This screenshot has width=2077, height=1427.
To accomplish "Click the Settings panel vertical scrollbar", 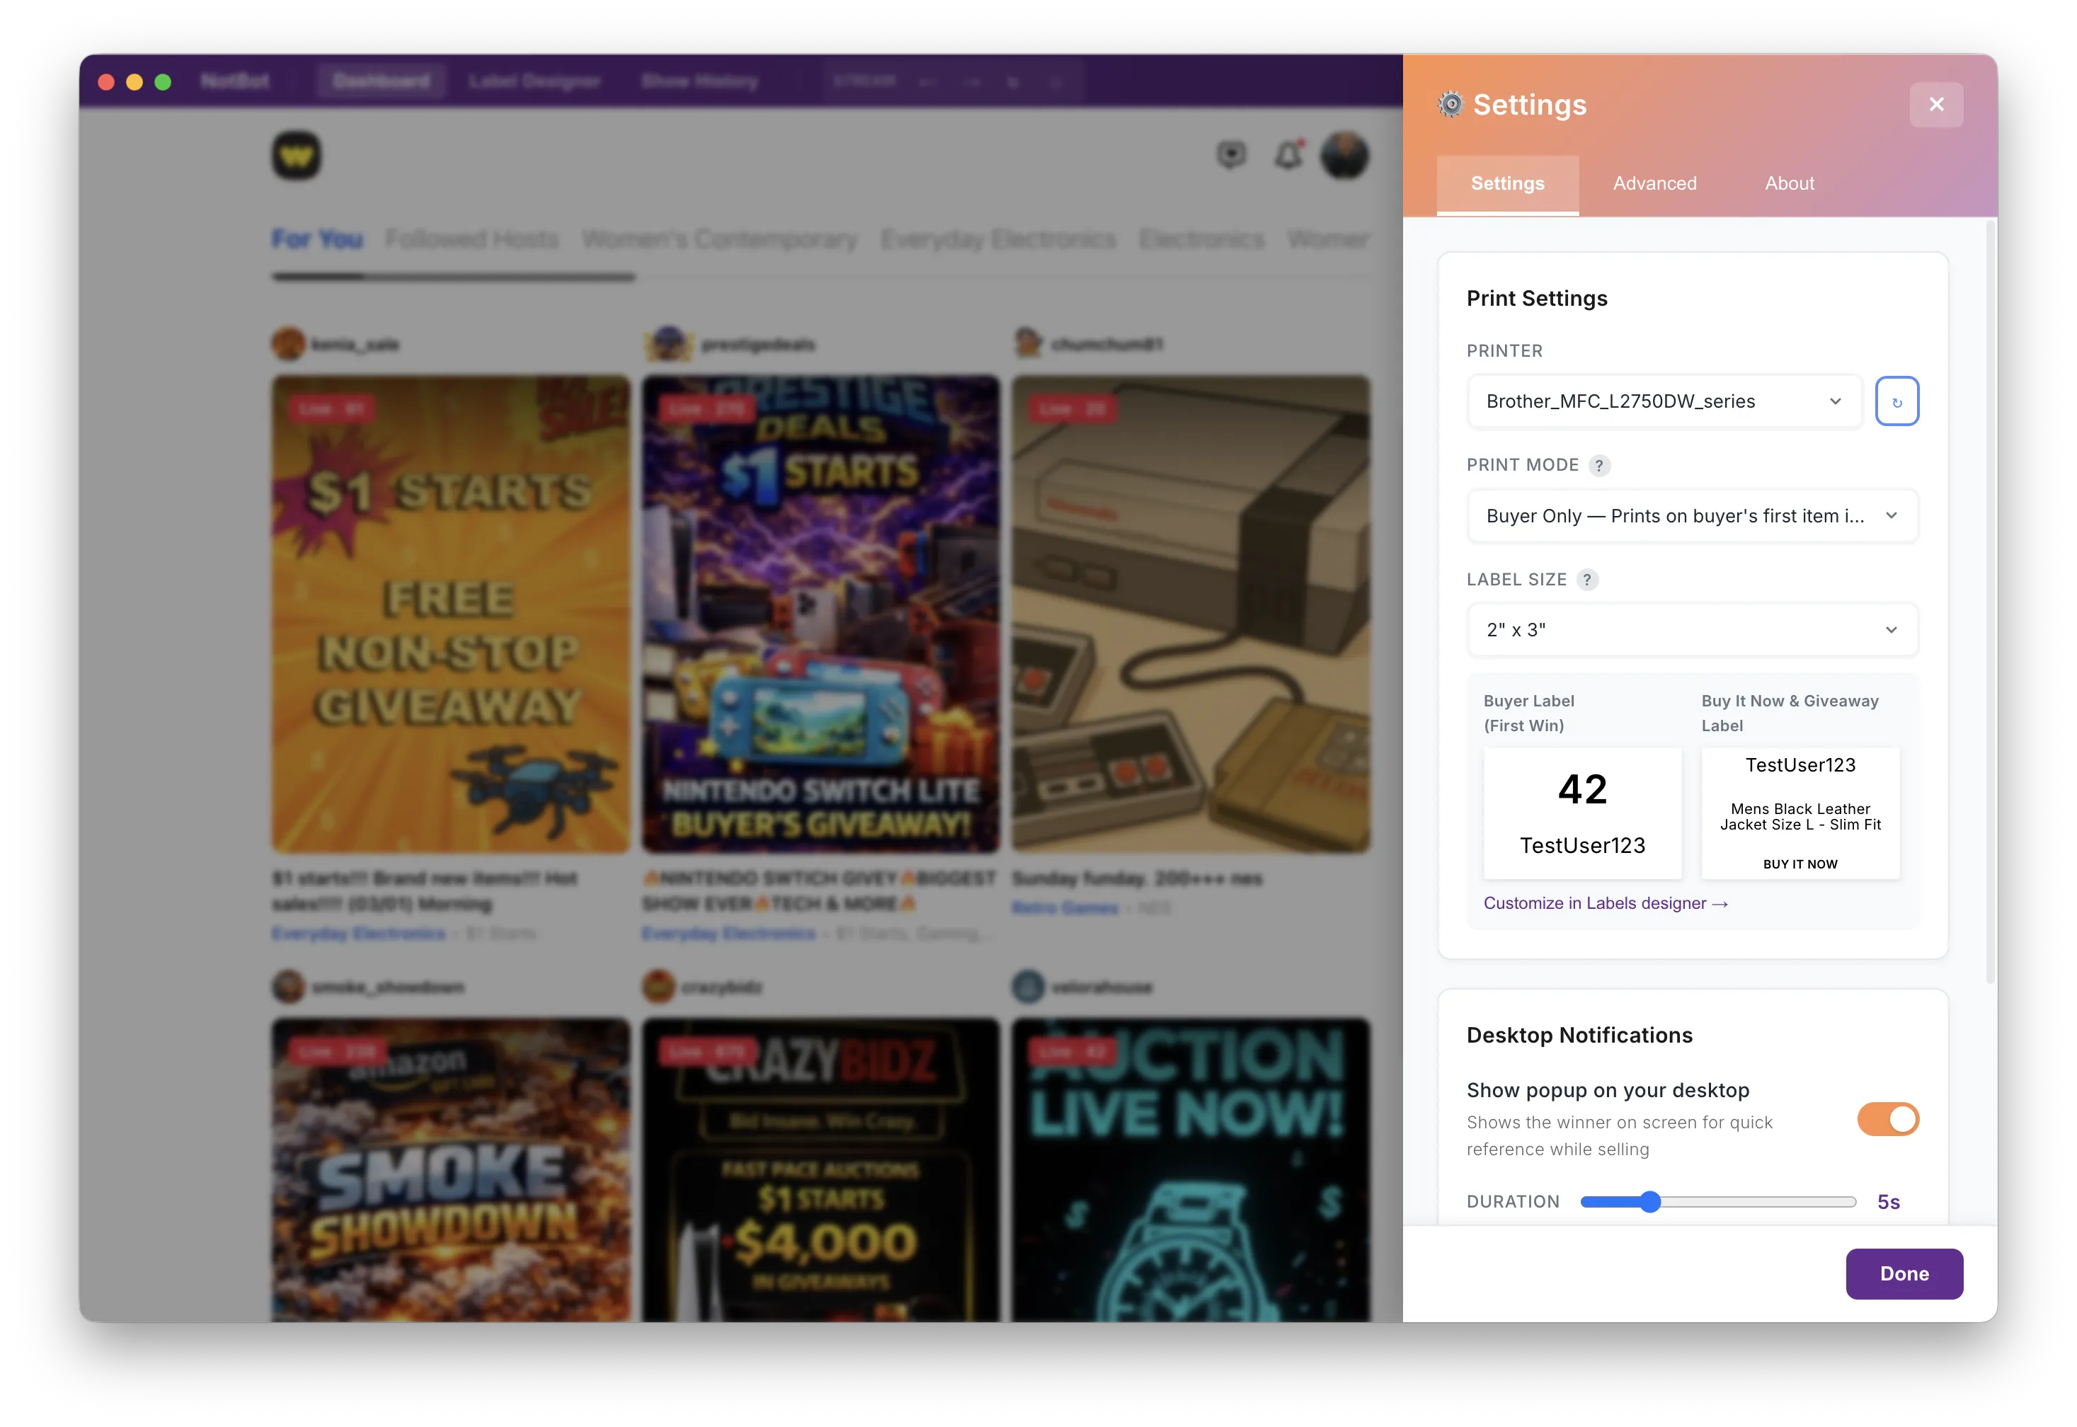I will 1990,601.
